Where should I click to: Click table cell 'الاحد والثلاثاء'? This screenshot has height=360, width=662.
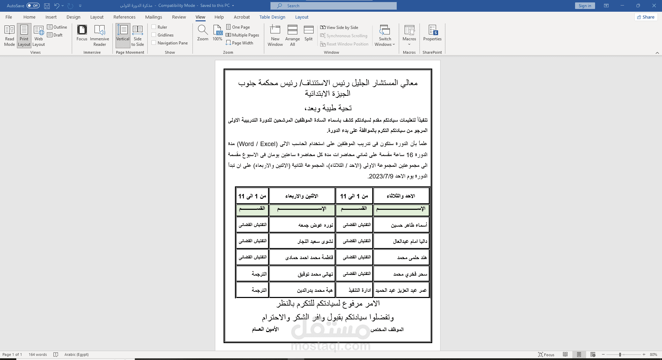pos(401,196)
